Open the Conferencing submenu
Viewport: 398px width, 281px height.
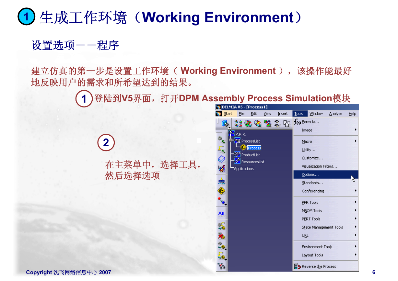click(x=326, y=191)
